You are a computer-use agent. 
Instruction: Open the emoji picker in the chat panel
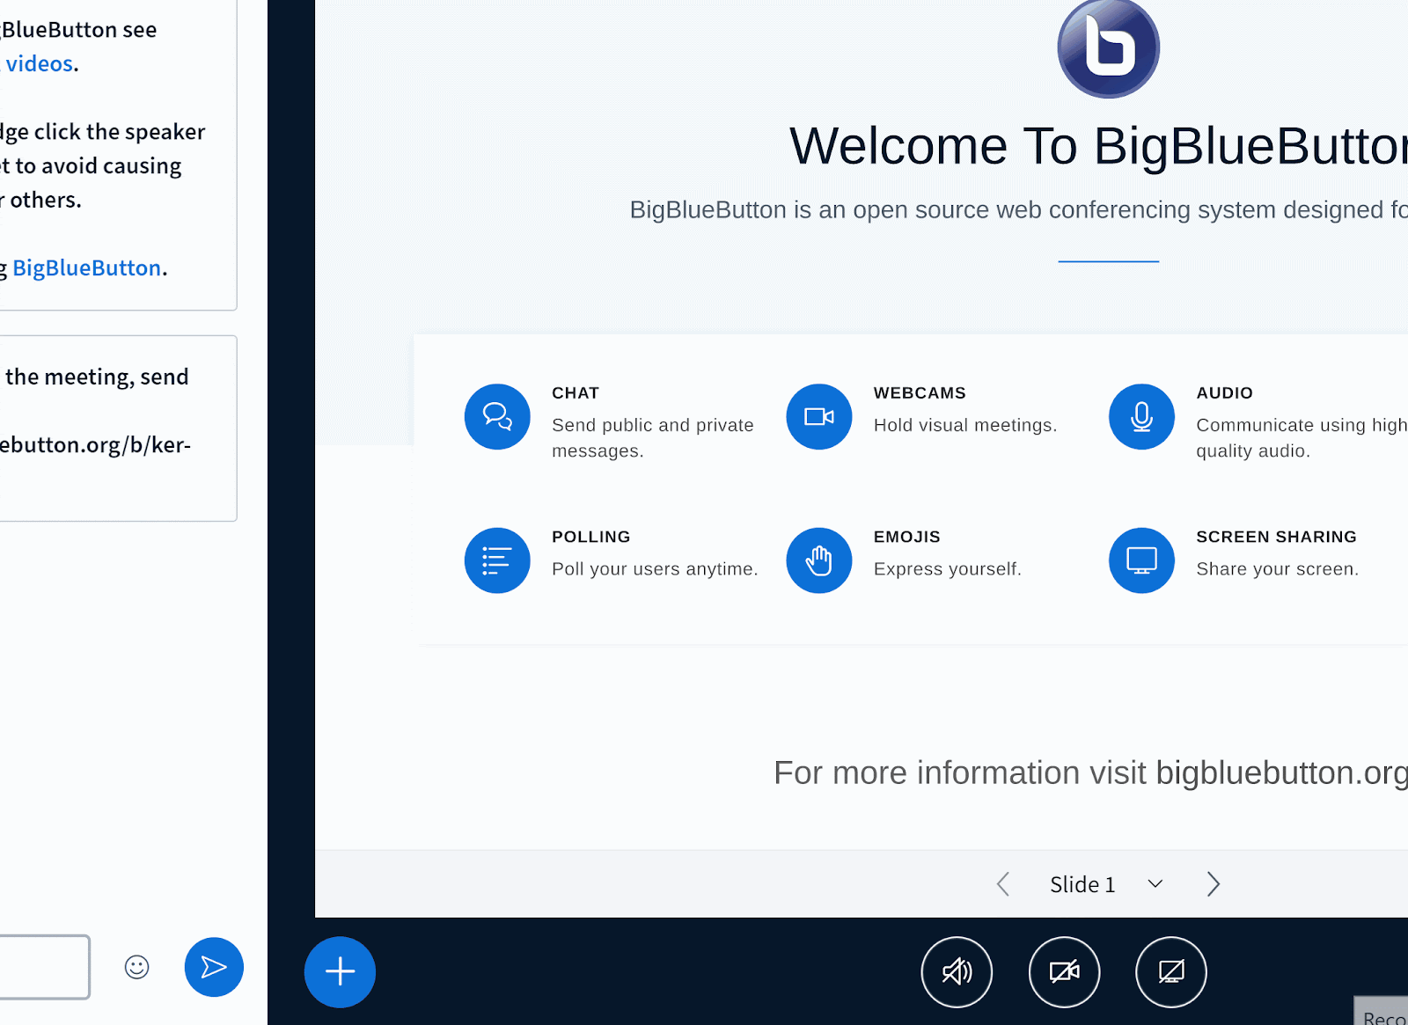click(136, 967)
